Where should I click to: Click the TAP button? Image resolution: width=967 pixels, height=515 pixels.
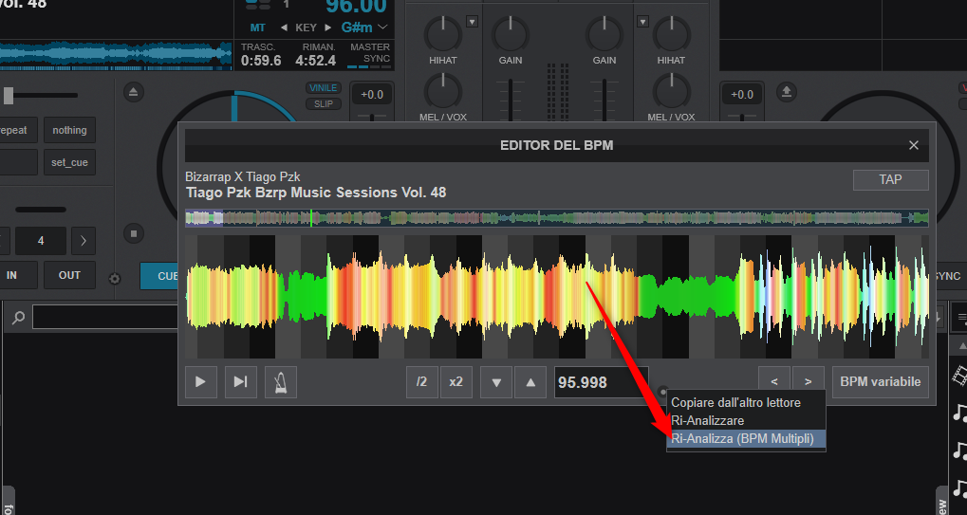point(890,180)
